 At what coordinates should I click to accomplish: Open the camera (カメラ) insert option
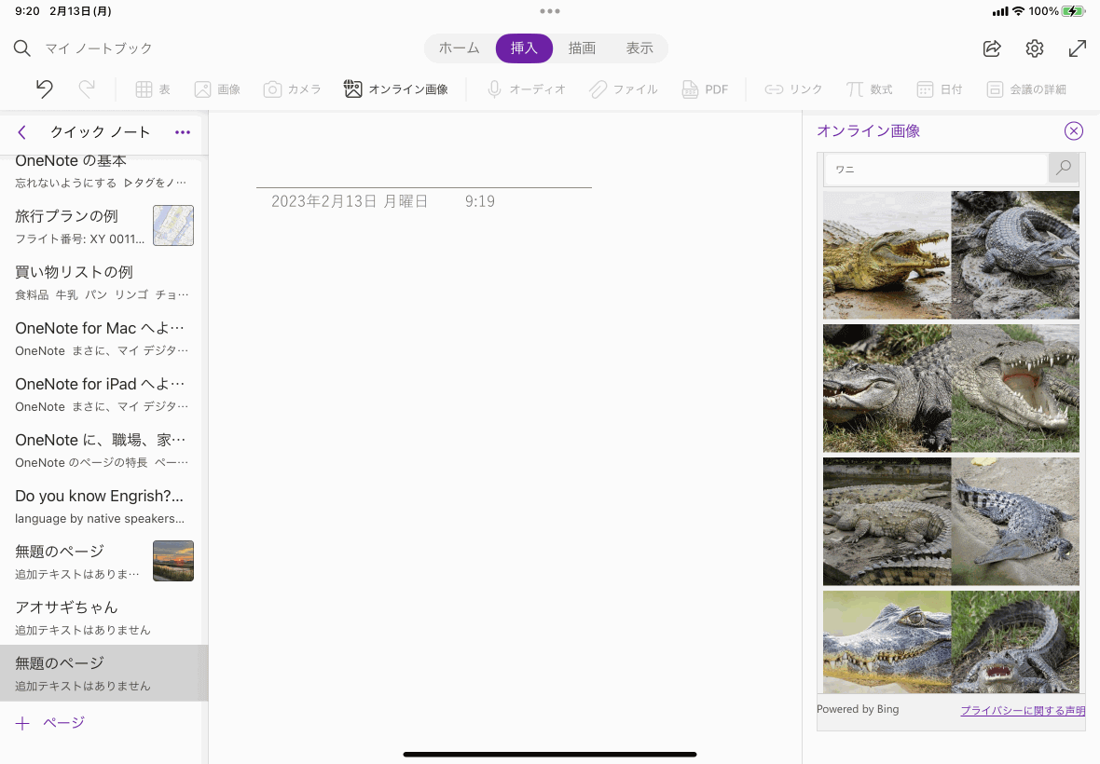coord(293,89)
